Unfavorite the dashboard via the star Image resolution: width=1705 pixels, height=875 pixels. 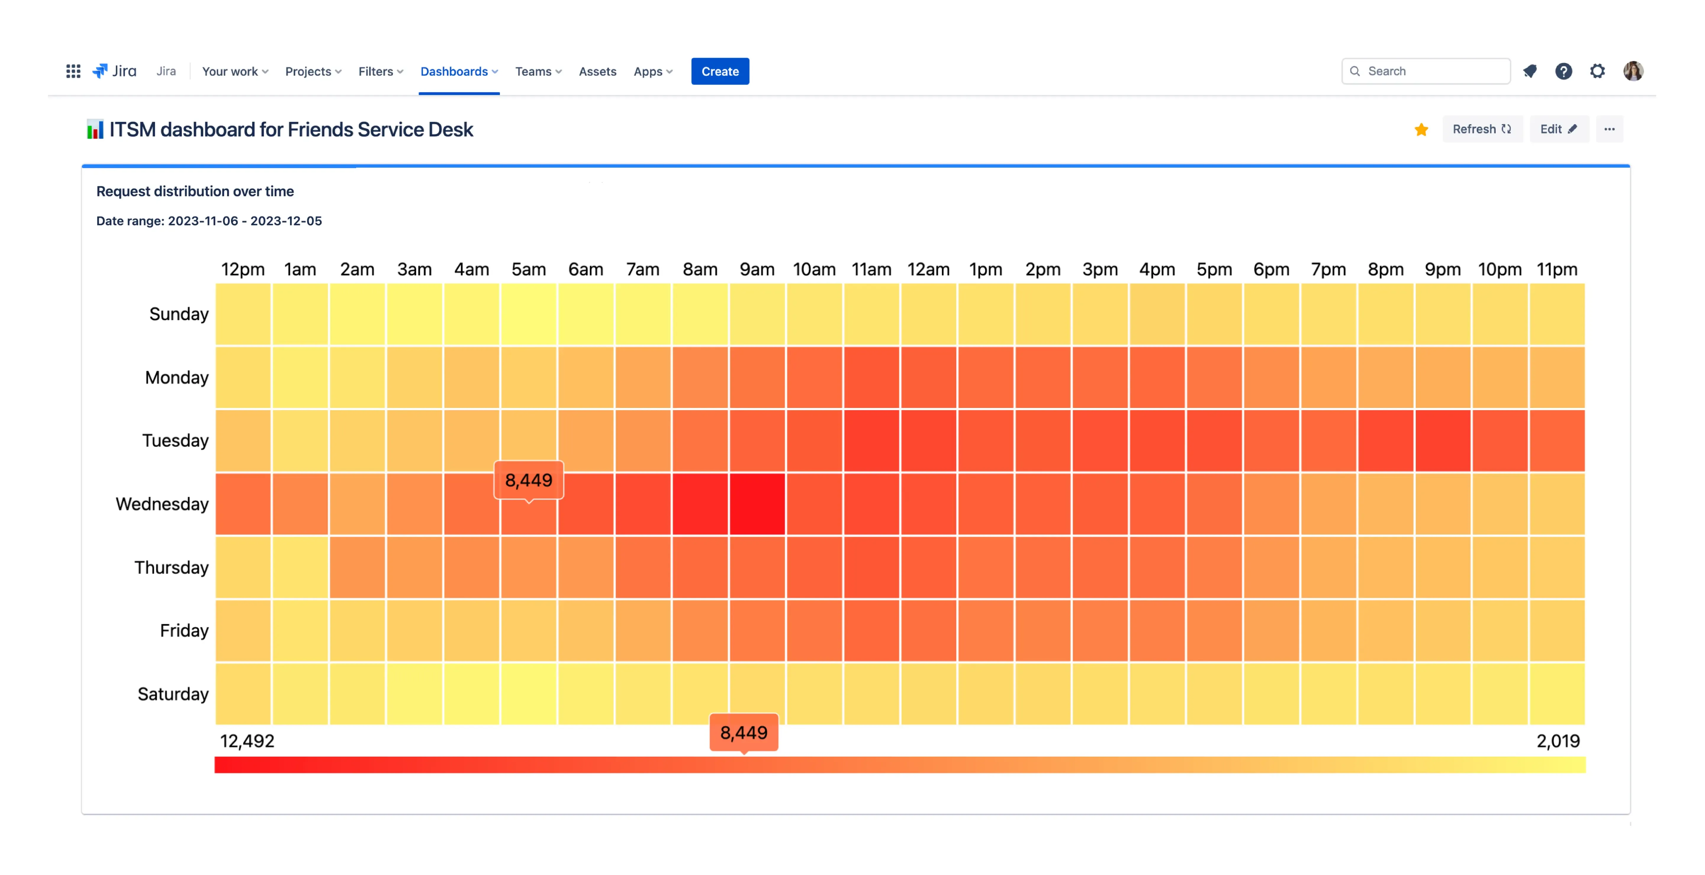click(x=1421, y=129)
